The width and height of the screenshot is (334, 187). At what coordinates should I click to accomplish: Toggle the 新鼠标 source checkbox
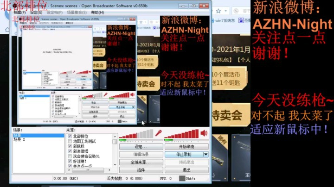coord(70,146)
